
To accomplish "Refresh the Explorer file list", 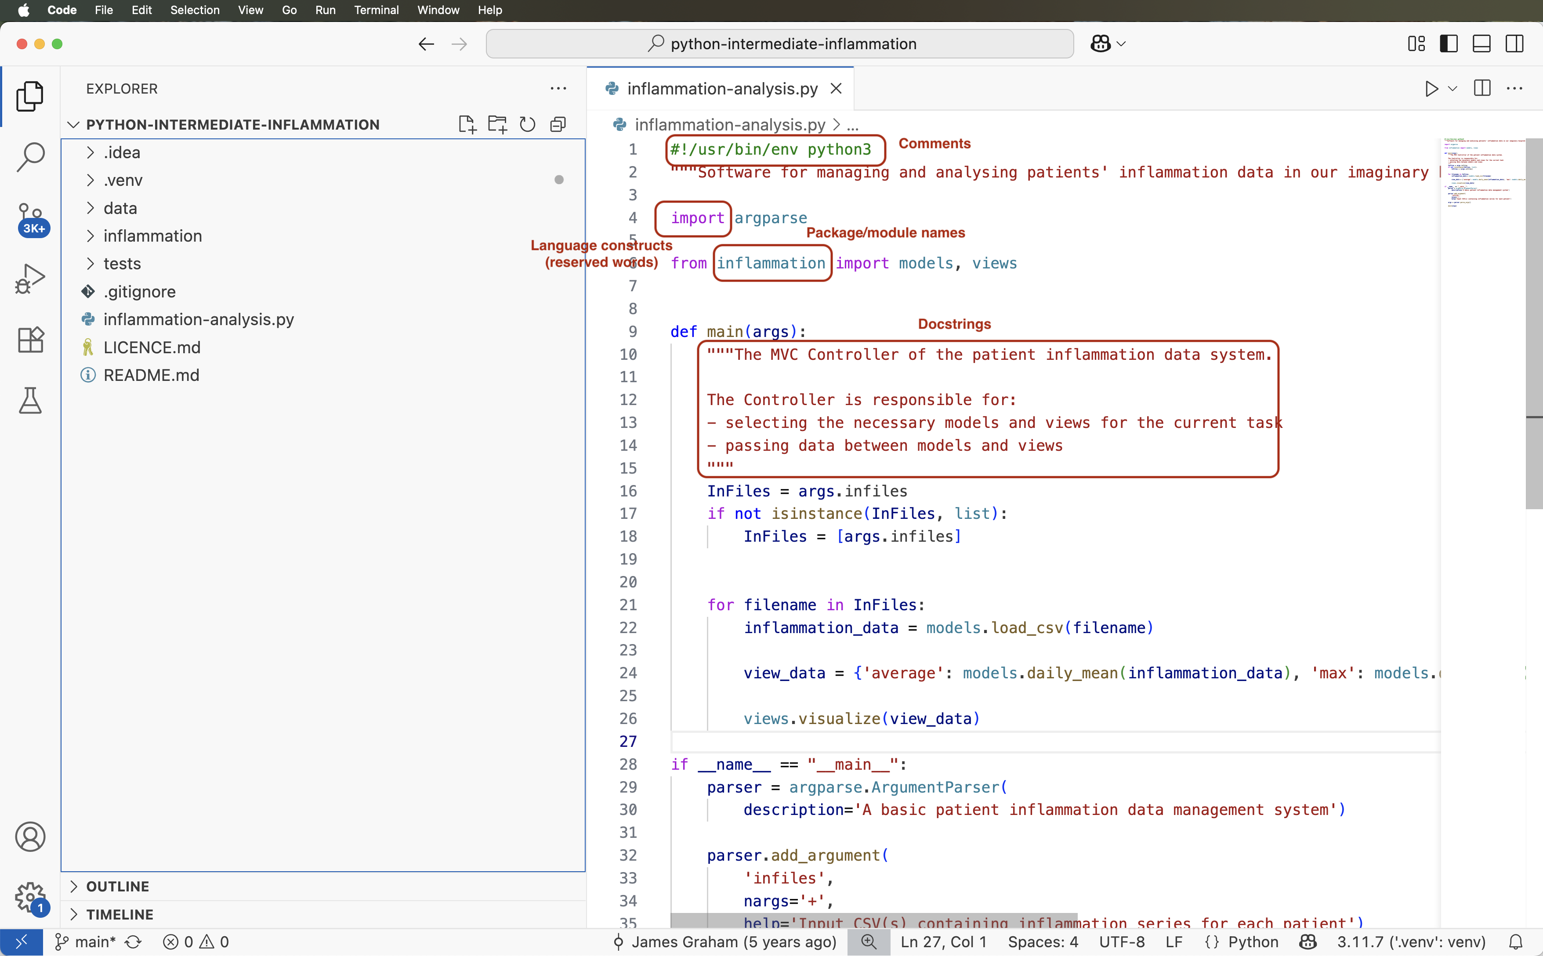I will click(528, 124).
